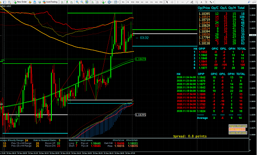
Task: Tile chart windows
Action: point(86,2)
